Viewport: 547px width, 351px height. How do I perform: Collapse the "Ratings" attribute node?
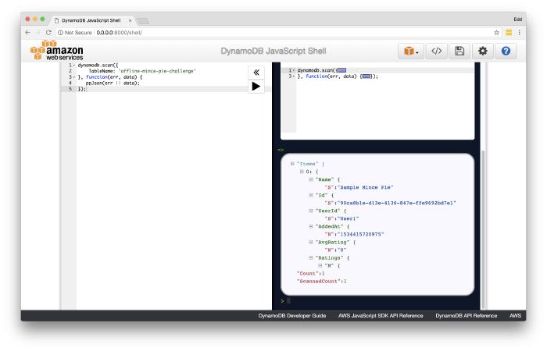point(311,257)
